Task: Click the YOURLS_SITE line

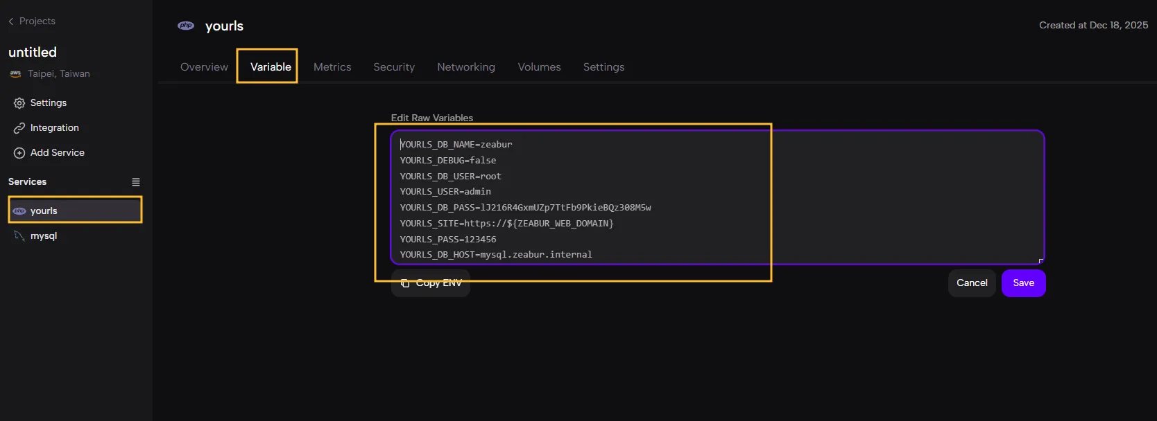Action: (506, 224)
